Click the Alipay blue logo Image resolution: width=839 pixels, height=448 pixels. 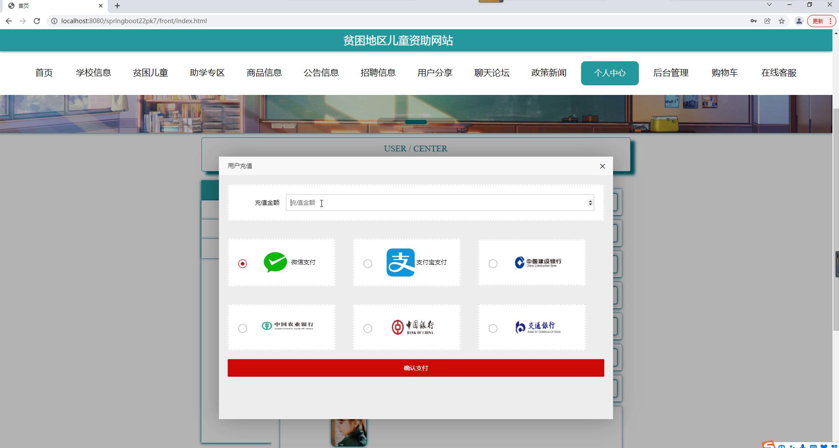(400, 262)
